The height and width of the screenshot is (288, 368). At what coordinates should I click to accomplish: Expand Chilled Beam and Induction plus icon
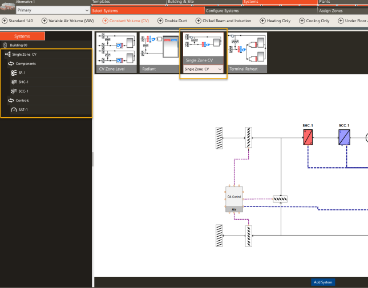pos(199,21)
